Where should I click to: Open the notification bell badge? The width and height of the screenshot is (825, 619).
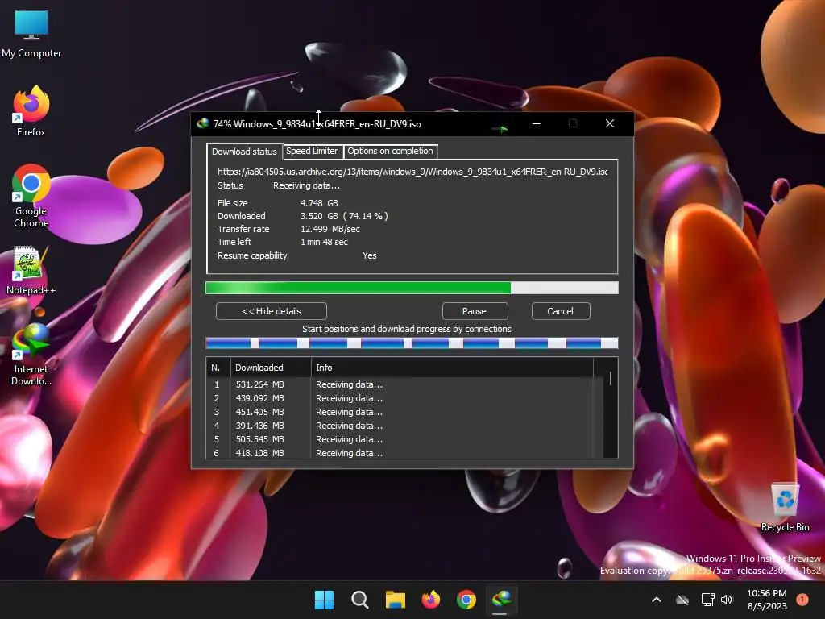[x=802, y=600]
